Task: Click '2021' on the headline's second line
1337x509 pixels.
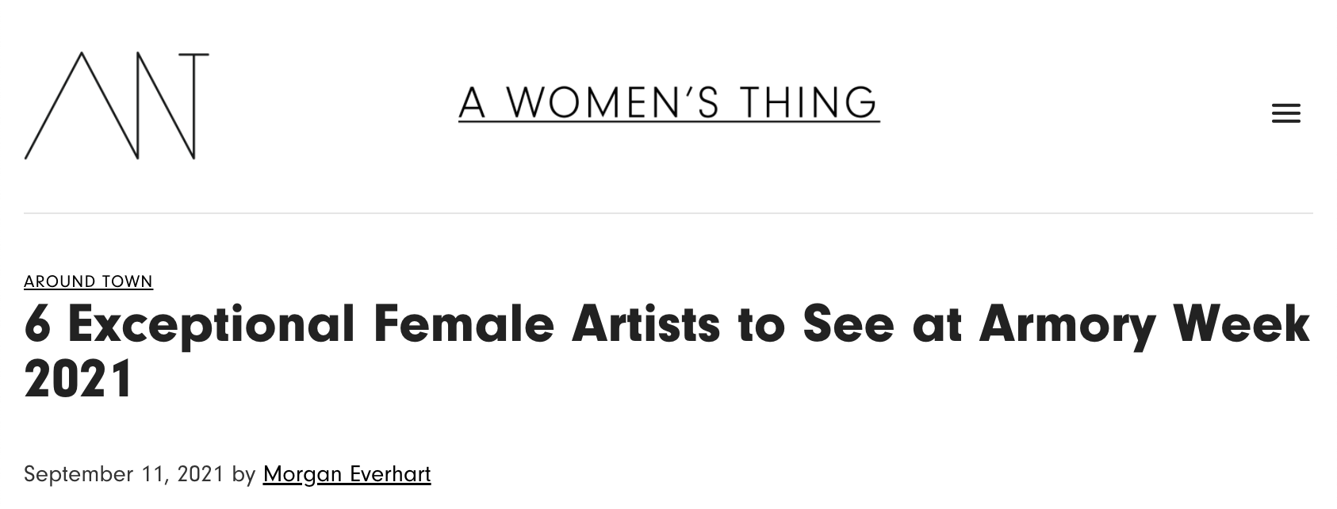Action: click(78, 379)
